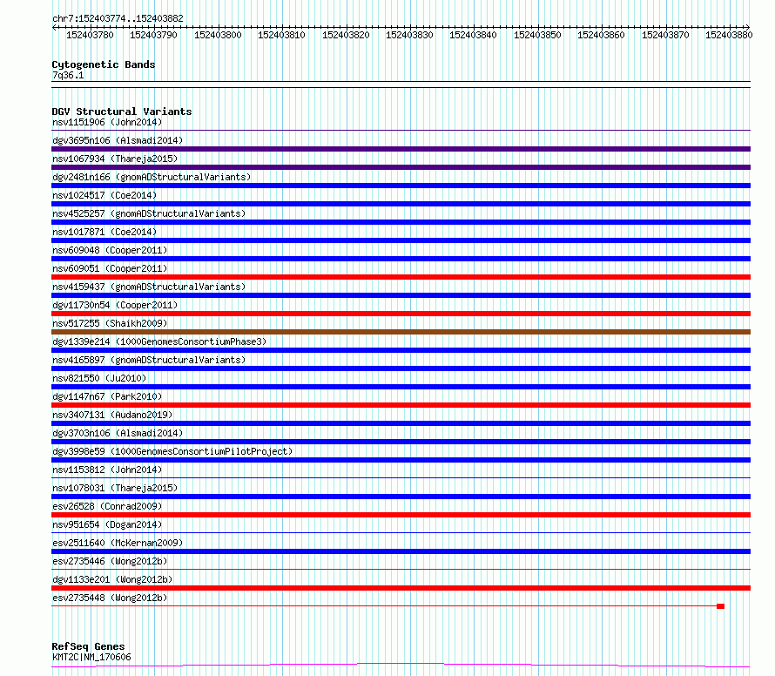Open dgv3703n106 (Alsmadi2014) label
The width and height of the screenshot is (775, 676).
(118, 433)
